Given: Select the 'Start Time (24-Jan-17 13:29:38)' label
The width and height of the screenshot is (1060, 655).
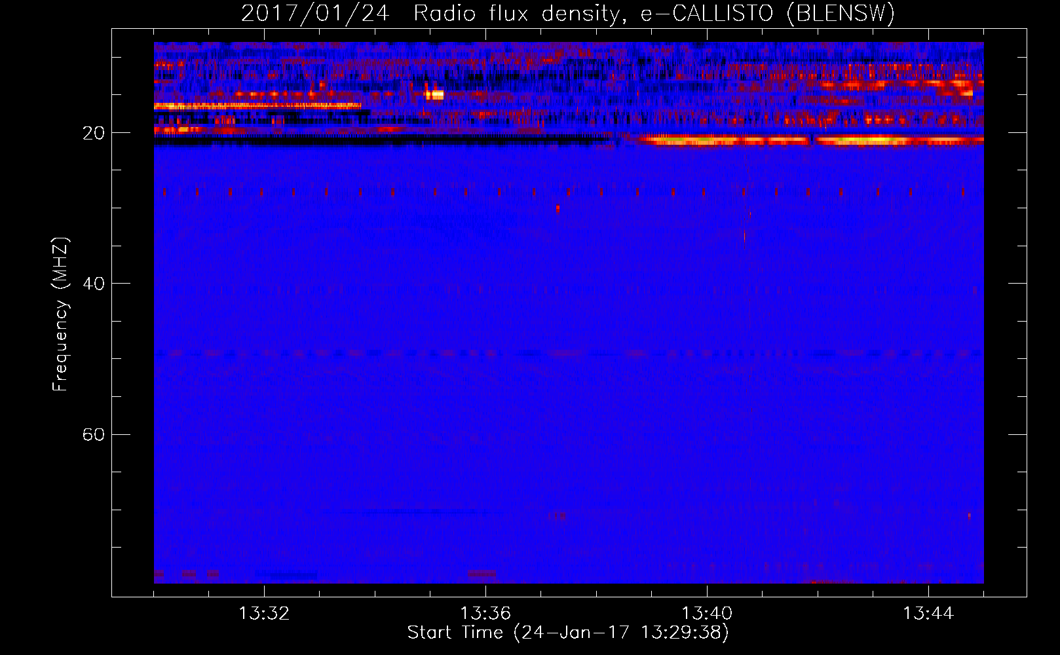Looking at the screenshot, I should [x=568, y=633].
